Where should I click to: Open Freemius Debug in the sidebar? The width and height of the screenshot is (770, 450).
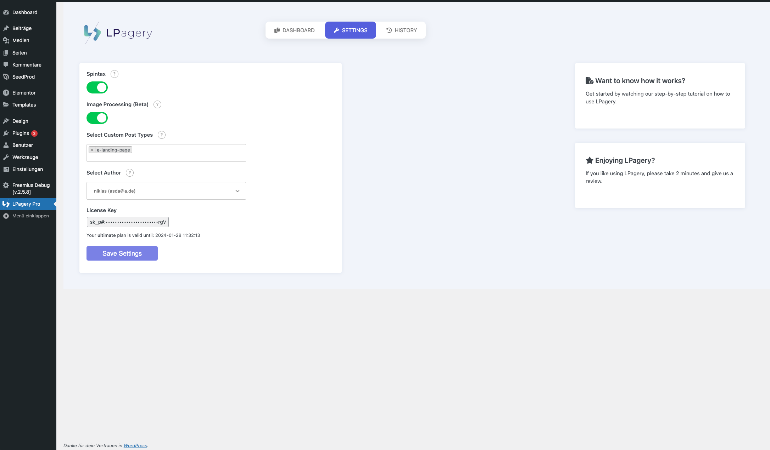tap(30, 188)
